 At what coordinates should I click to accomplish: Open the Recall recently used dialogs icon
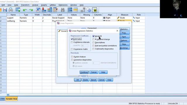[x=18, y=10]
